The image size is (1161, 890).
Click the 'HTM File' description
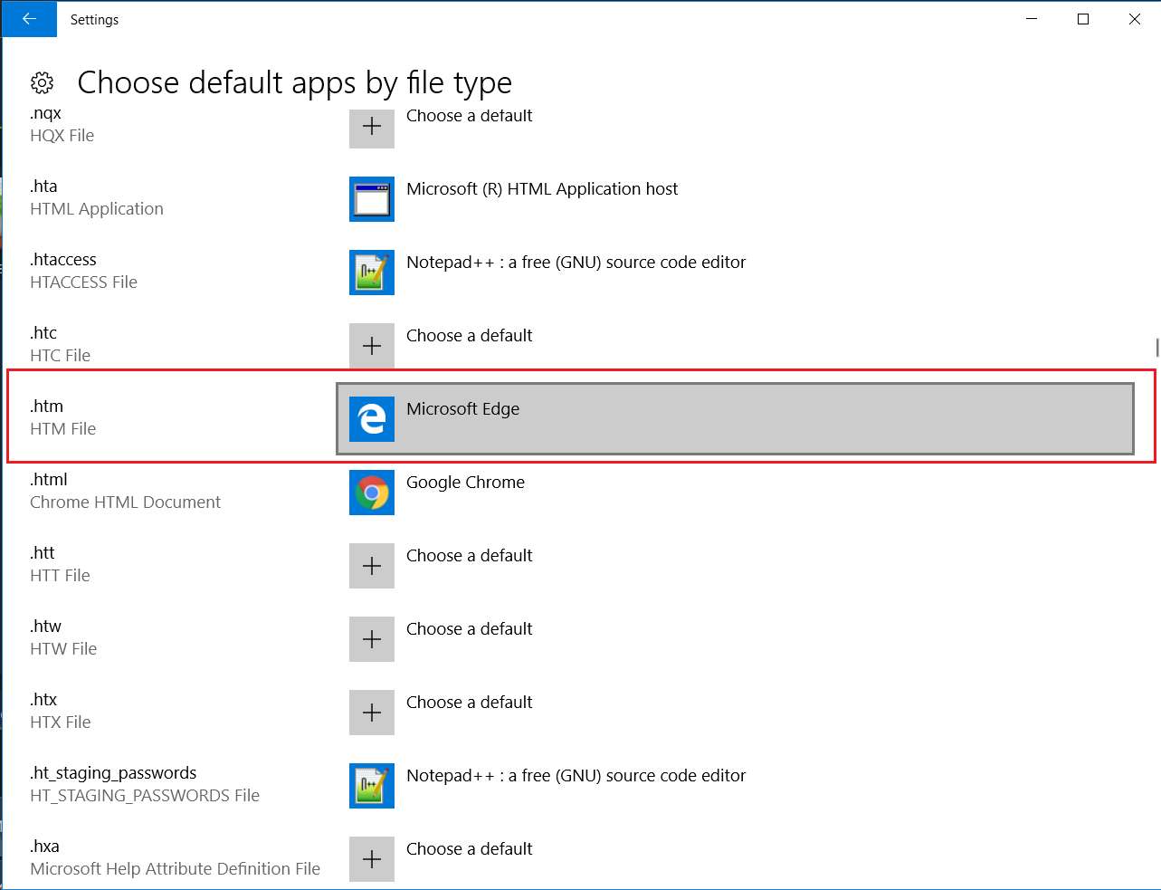(x=63, y=429)
